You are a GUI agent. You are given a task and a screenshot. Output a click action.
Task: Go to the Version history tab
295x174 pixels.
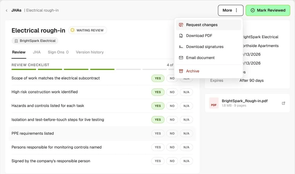click(90, 52)
